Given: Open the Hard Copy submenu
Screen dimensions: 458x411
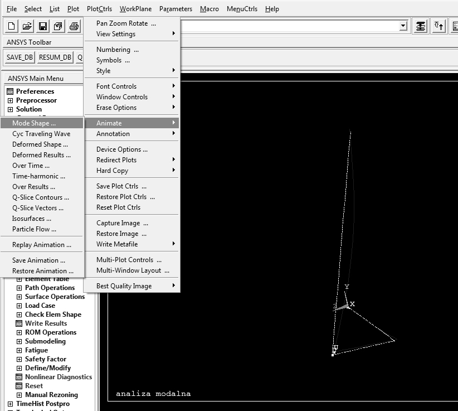Looking at the screenshot, I should pyautogui.click(x=131, y=171).
